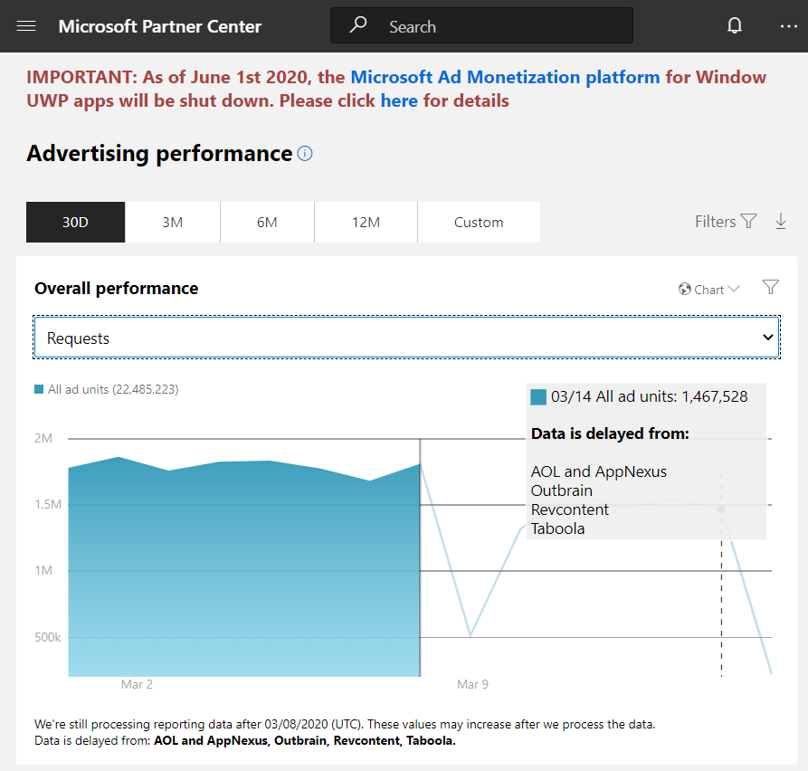Click the Mar 9 axis label
The width and height of the screenshot is (808, 771).
point(472,684)
